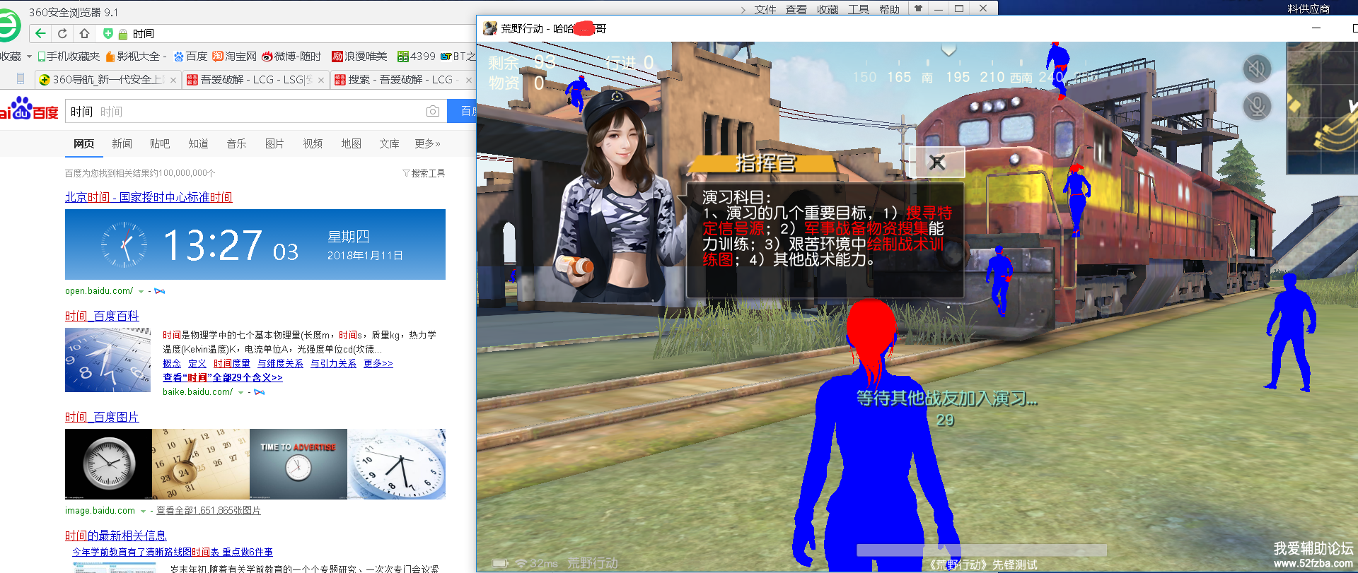Open the 收藏 menu in browser menu bar

click(828, 9)
